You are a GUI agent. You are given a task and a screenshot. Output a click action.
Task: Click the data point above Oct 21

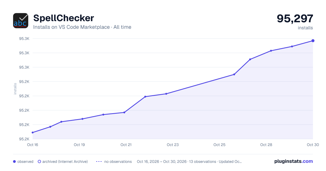[x=124, y=112]
